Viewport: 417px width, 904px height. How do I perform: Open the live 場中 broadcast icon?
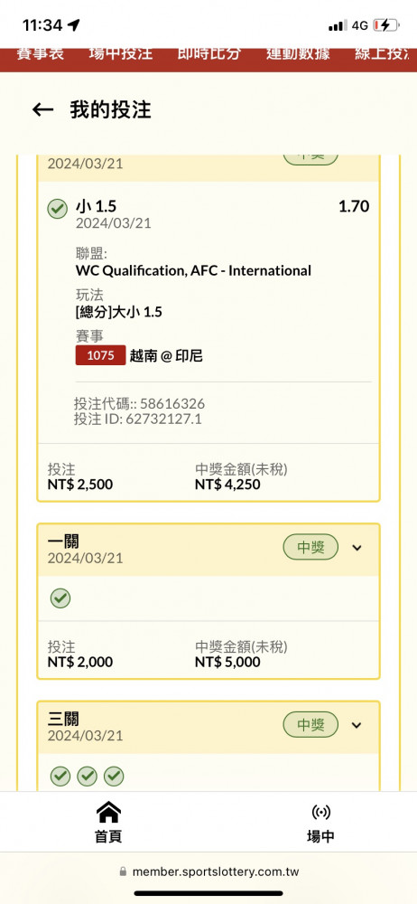[x=320, y=813]
